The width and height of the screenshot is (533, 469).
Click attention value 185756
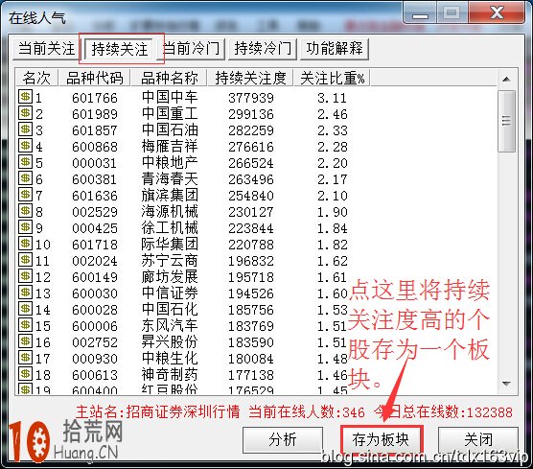[x=251, y=310]
